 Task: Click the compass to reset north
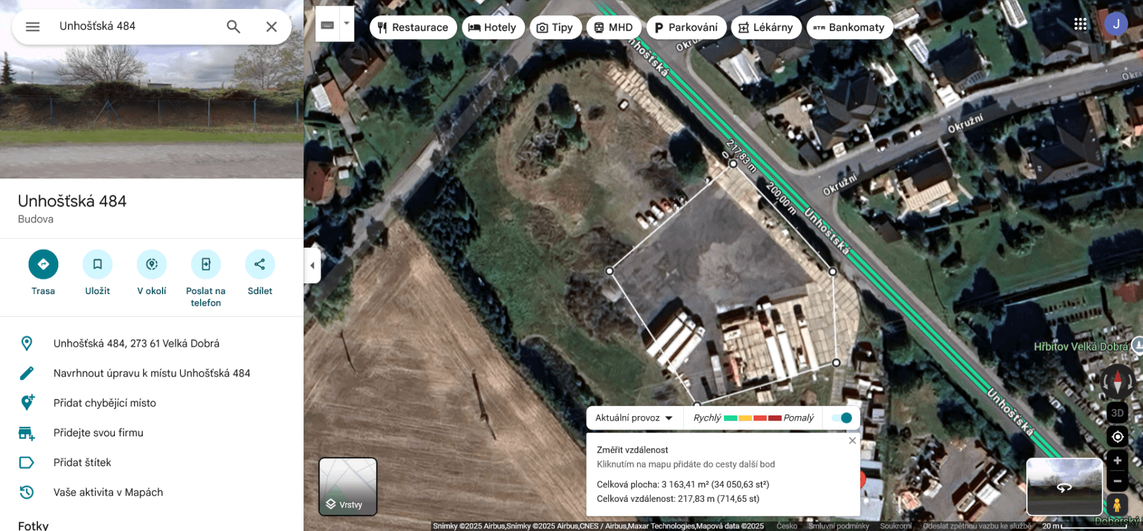pos(1118,382)
